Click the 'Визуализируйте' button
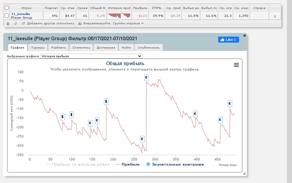 97,23
